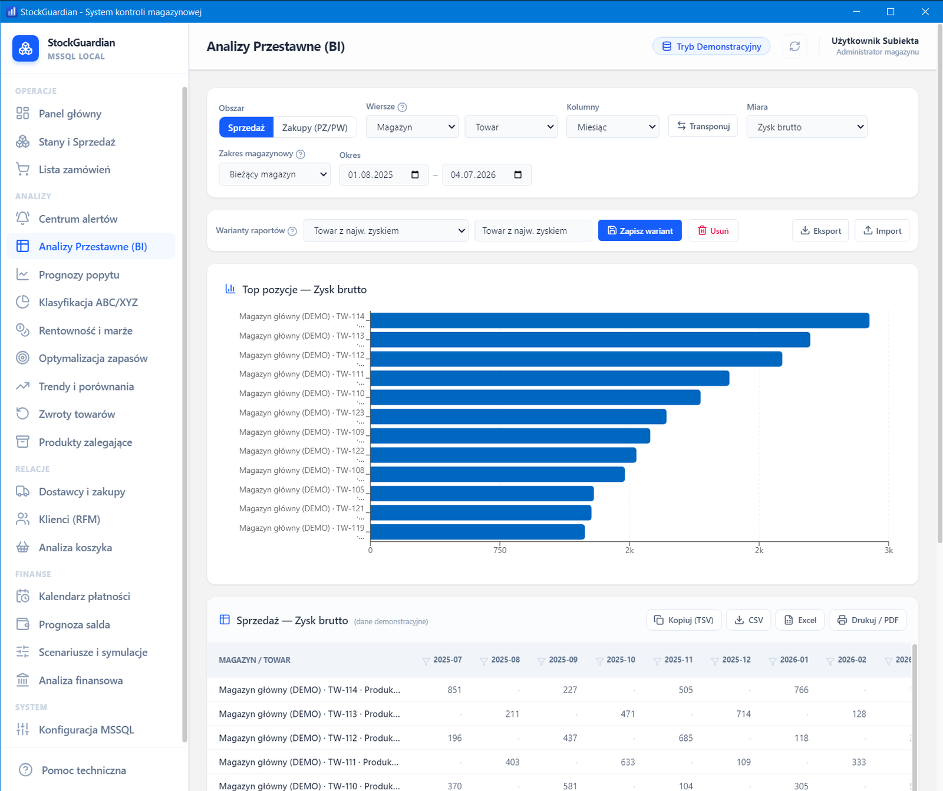Open Zwroty towarów
This screenshot has width=943, height=791.
coord(91,415)
